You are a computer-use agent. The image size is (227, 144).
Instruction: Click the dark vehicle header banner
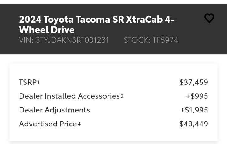113,29
